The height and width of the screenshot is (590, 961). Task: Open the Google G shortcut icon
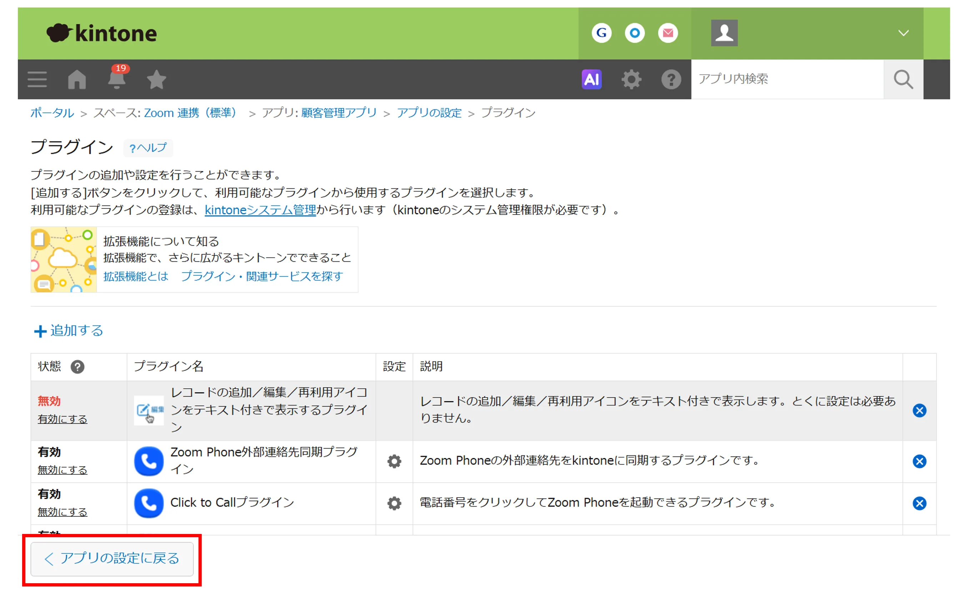[601, 33]
